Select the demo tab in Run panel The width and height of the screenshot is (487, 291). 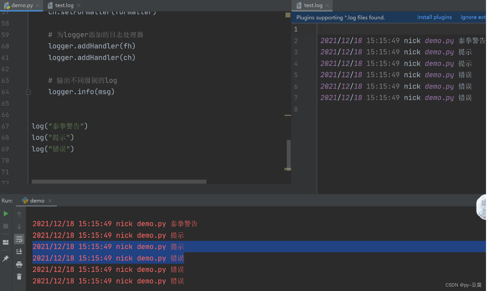(37, 201)
